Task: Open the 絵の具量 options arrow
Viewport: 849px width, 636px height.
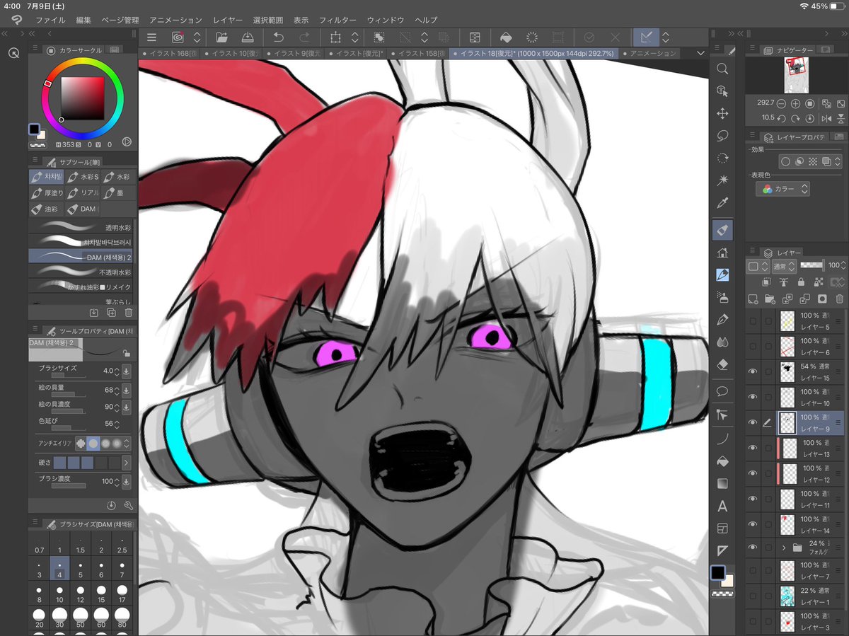Action: pos(126,390)
